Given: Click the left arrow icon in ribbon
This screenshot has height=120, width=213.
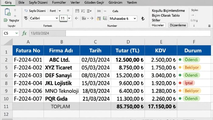Looking at the screenshot, I should tap(77, 18).
